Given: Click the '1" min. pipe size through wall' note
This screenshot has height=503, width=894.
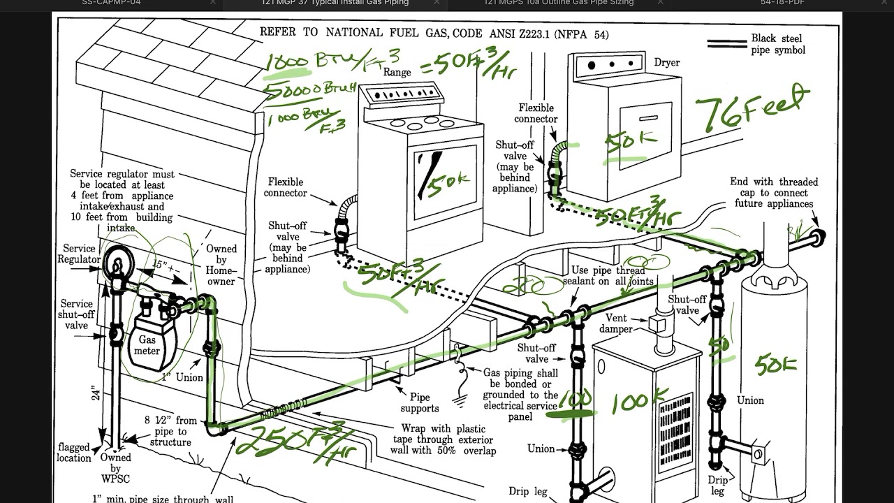Looking at the screenshot, I should [163, 498].
